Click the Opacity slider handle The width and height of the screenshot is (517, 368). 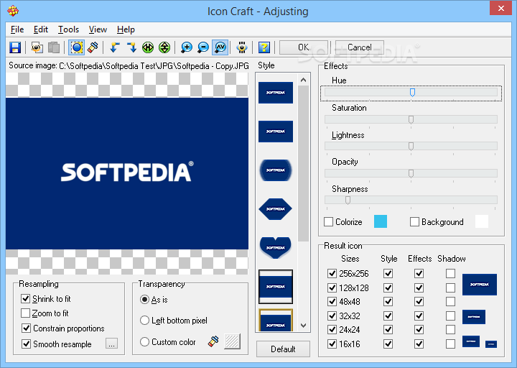pos(411,173)
